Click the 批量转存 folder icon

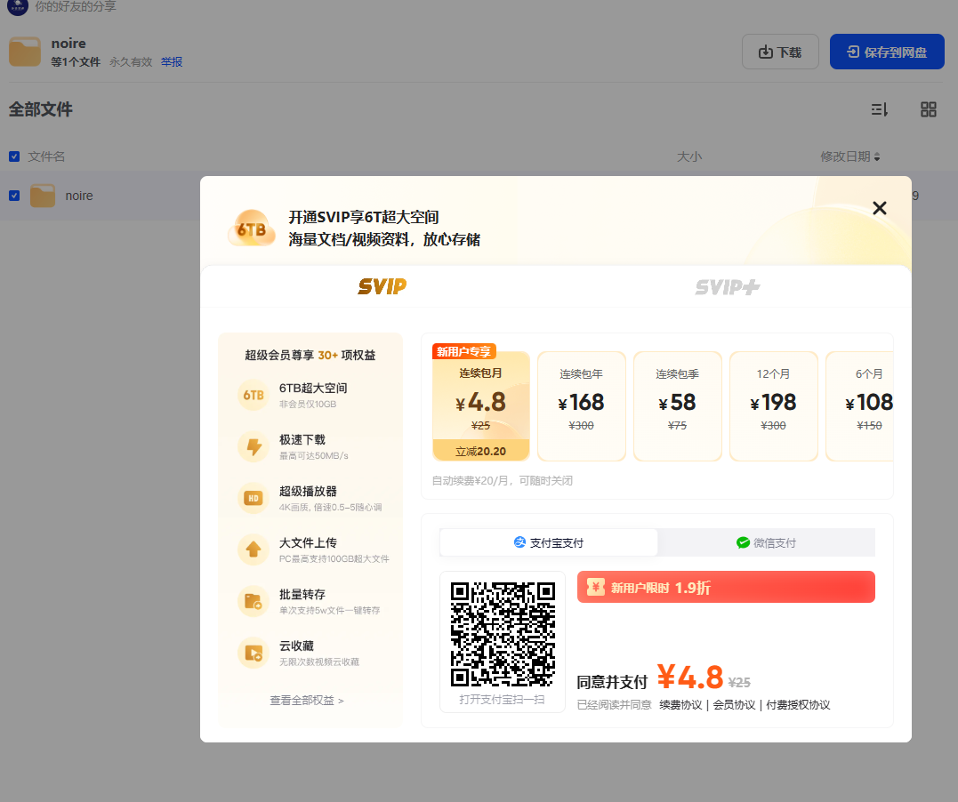click(254, 601)
